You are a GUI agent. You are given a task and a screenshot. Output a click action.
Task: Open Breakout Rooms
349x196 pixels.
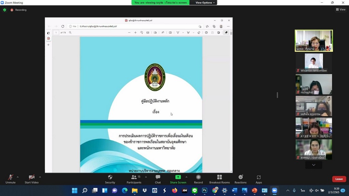pyautogui.click(x=219, y=179)
